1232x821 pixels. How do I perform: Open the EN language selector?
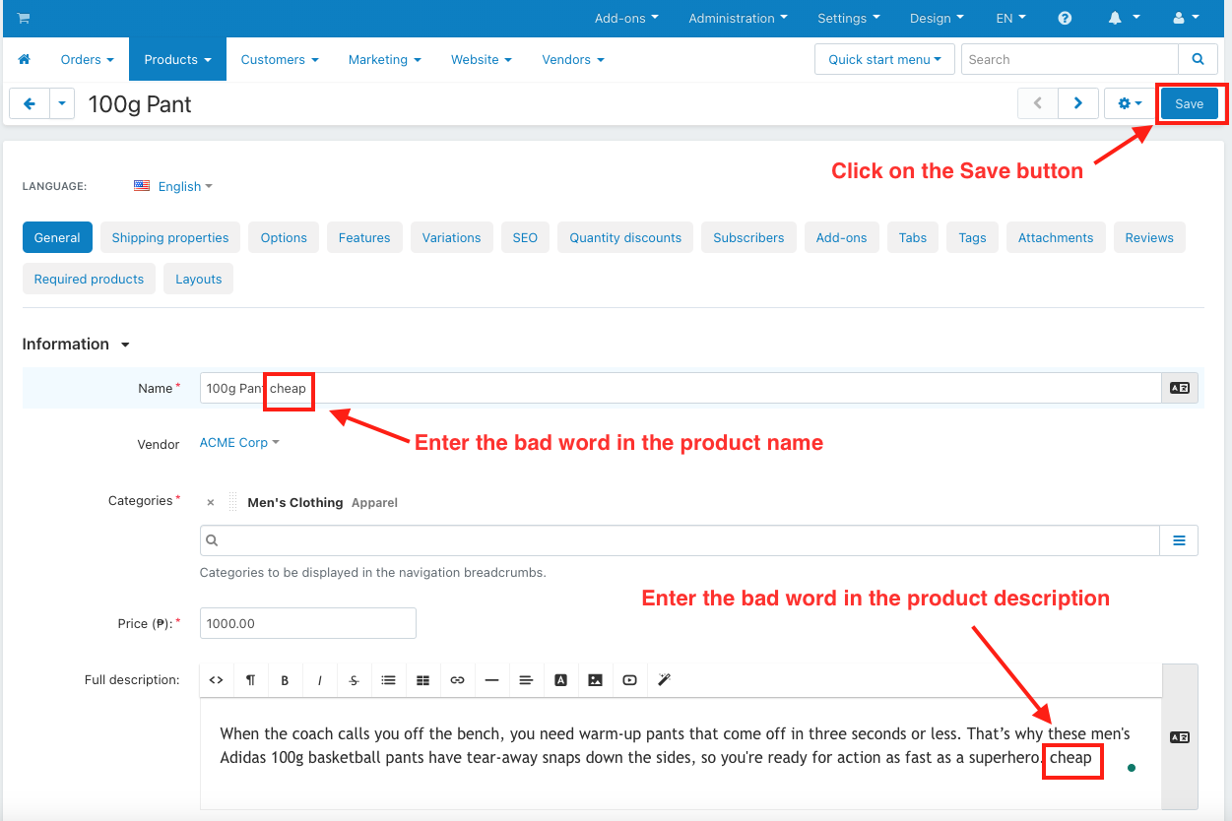point(1010,18)
